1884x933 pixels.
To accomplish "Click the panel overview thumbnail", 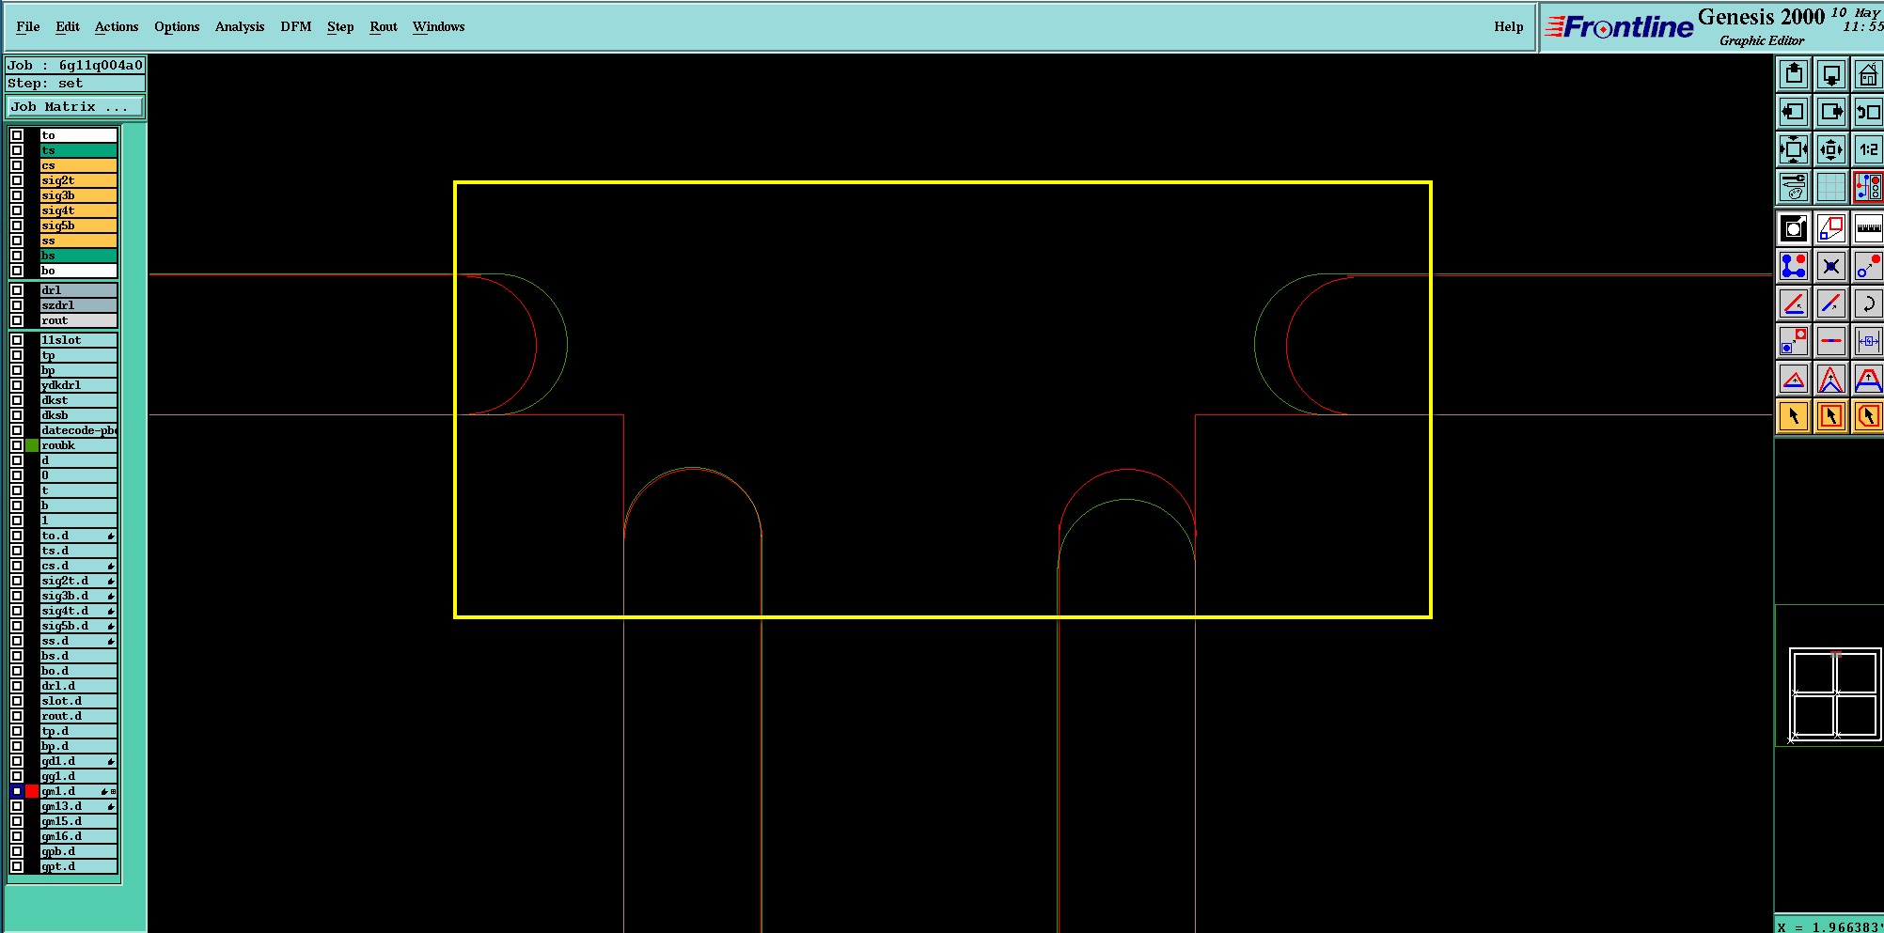I will coord(1834,696).
